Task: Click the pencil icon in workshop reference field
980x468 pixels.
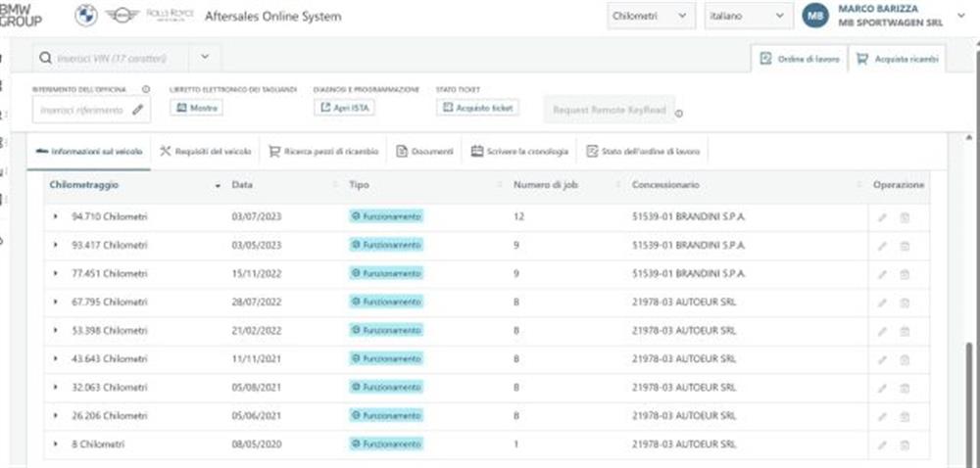Action: (137, 110)
